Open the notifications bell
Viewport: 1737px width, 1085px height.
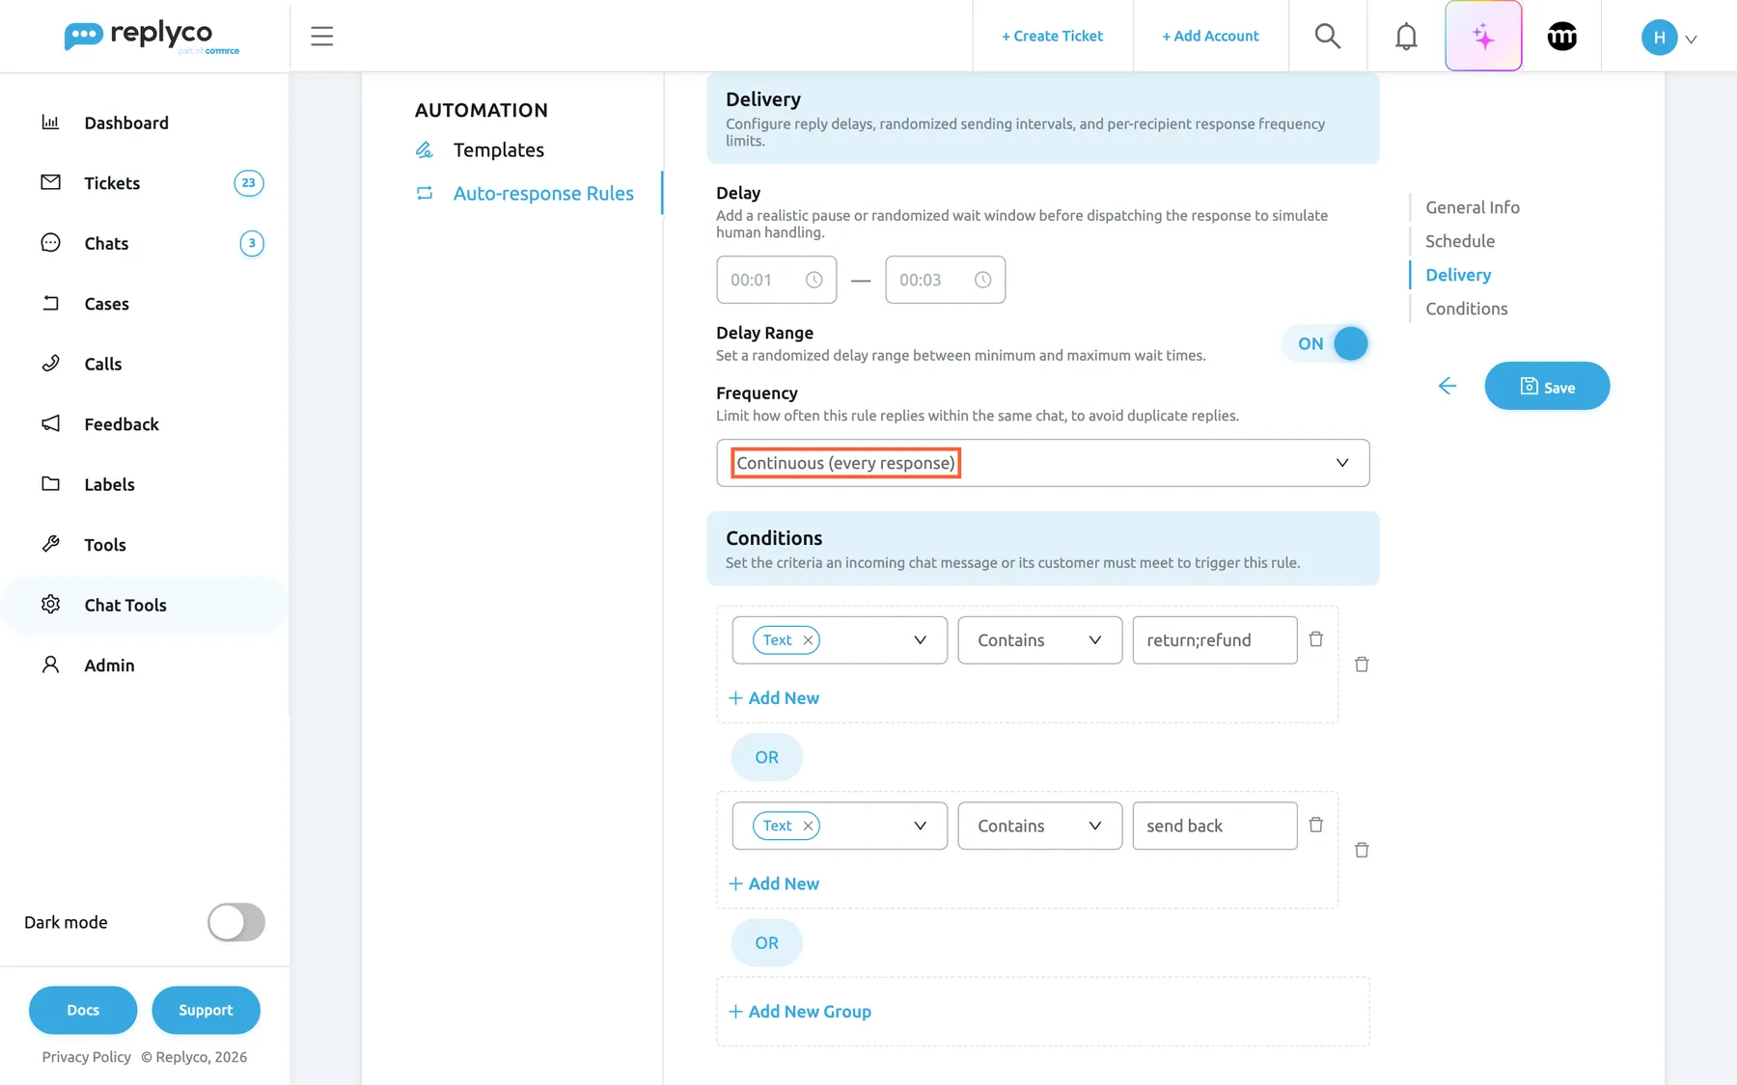click(1406, 37)
